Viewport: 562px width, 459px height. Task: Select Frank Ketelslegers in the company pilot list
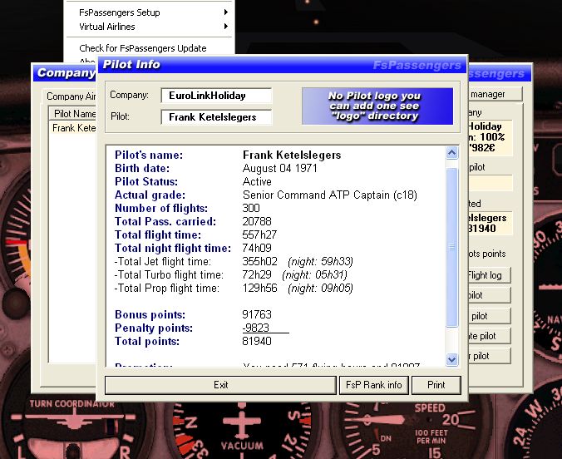click(x=74, y=128)
